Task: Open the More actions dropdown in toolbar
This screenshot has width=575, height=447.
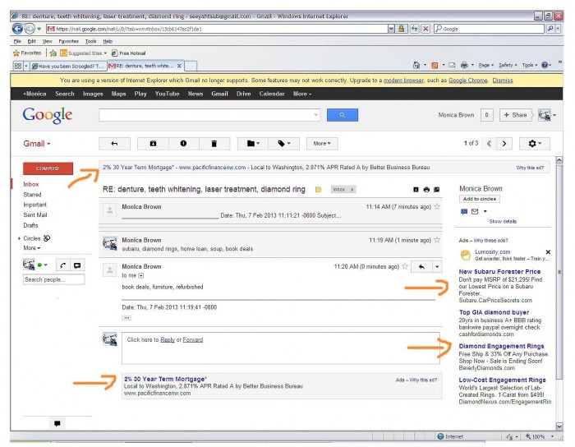Action: pos(322,143)
